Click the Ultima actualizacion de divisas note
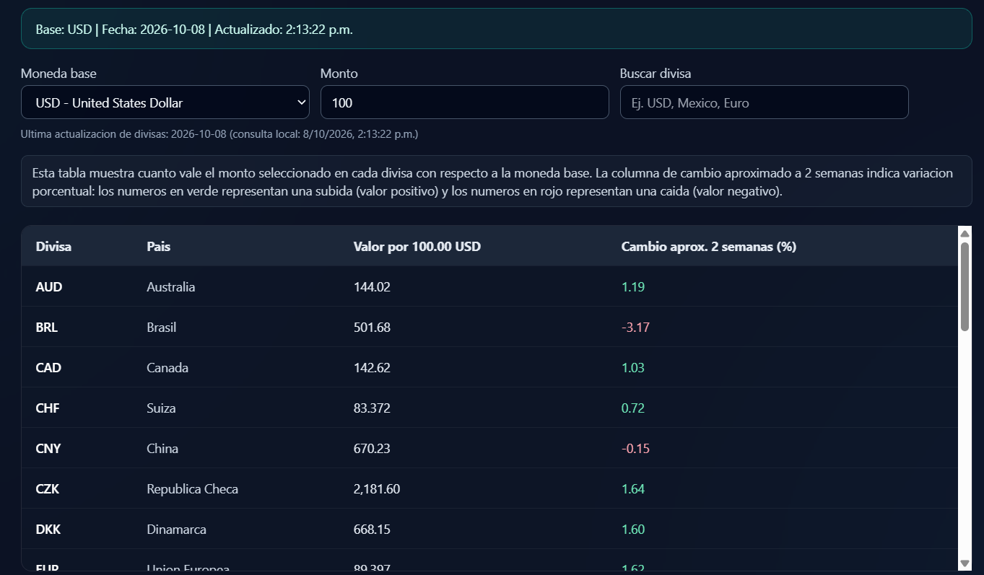984x575 pixels. coord(219,134)
